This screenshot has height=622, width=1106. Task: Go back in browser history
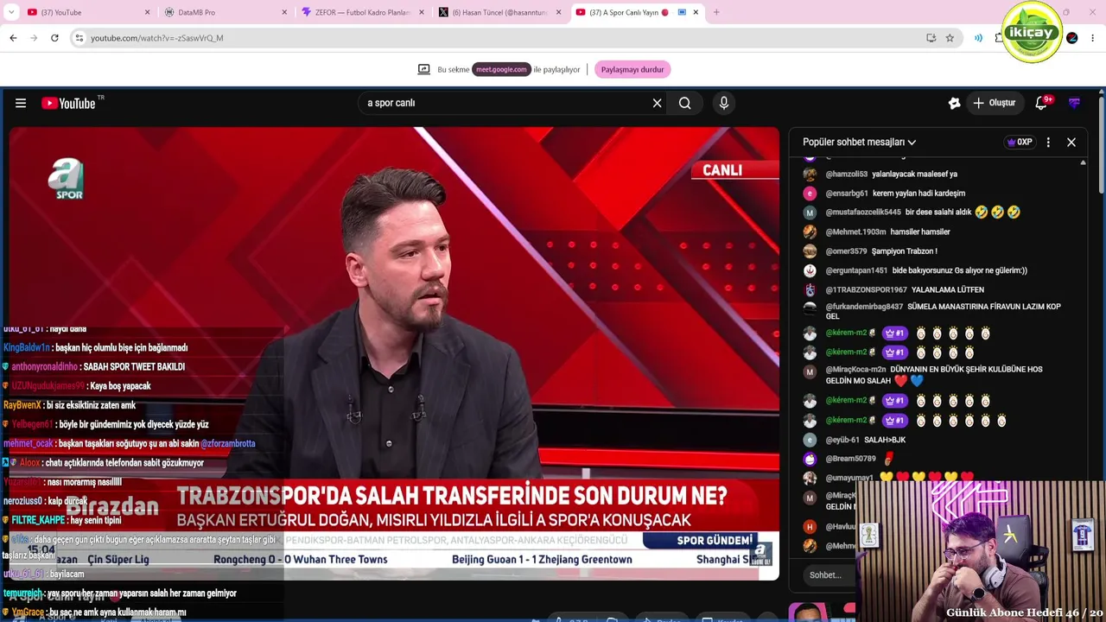(x=13, y=38)
